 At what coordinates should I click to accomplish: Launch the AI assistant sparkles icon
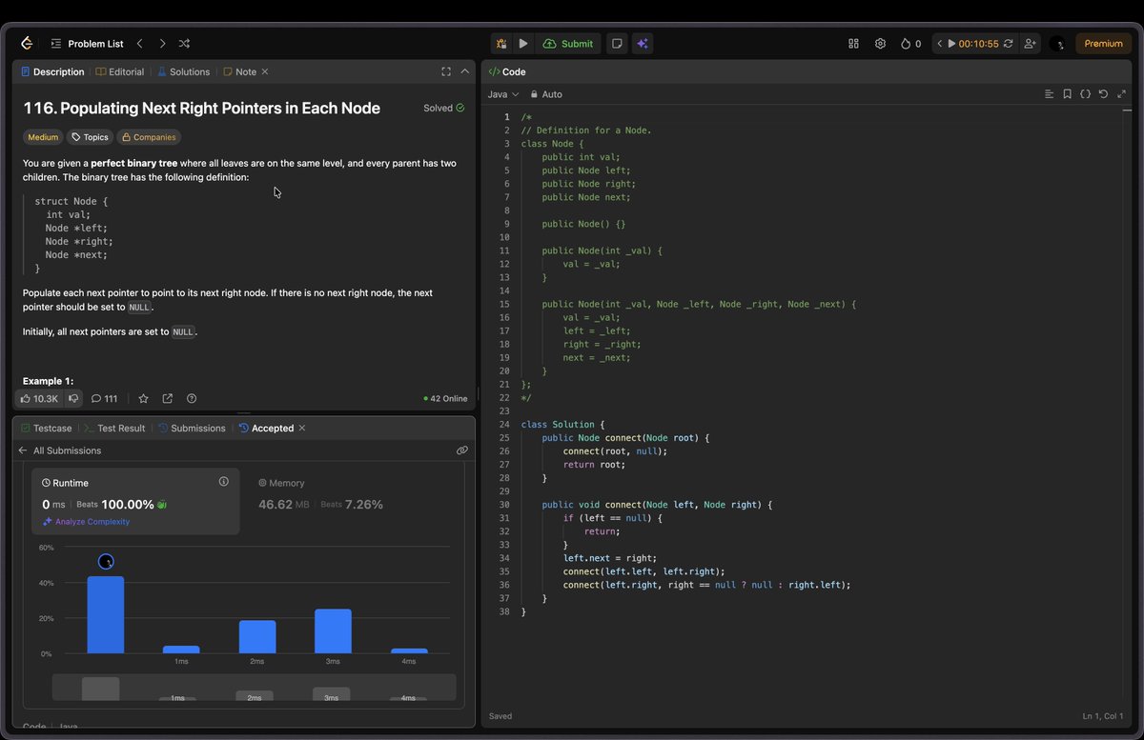(642, 43)
